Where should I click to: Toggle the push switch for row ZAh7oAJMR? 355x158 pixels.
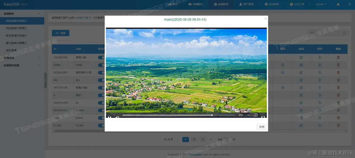(x=101, y=103)
